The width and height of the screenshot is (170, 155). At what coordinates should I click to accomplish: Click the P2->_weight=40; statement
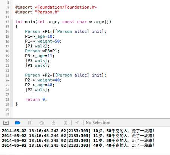click(43, 80)
